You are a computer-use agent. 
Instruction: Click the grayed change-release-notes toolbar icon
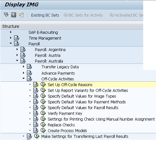[x=21, y=15]
